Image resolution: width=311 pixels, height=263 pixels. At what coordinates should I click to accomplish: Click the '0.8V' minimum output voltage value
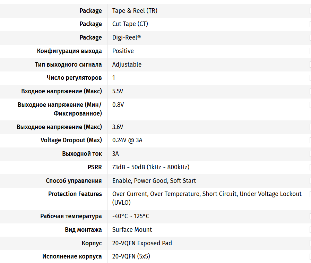pyautogui.click(x=118, y=105)
